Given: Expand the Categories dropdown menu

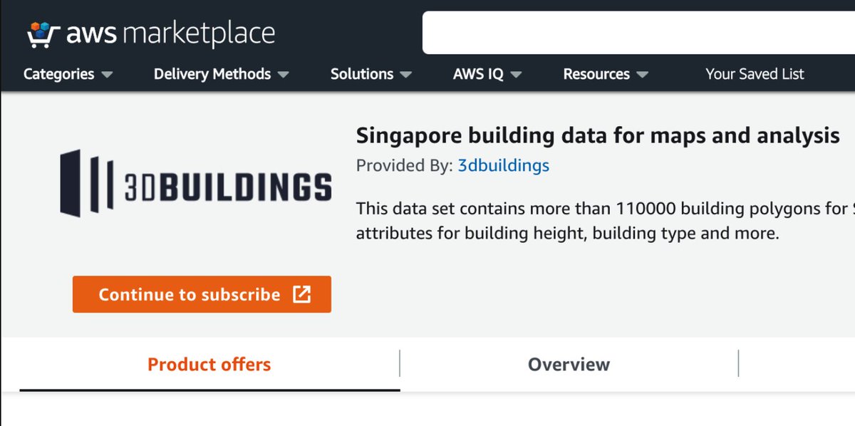Looking at the screenshot, I should click(68, 74).
